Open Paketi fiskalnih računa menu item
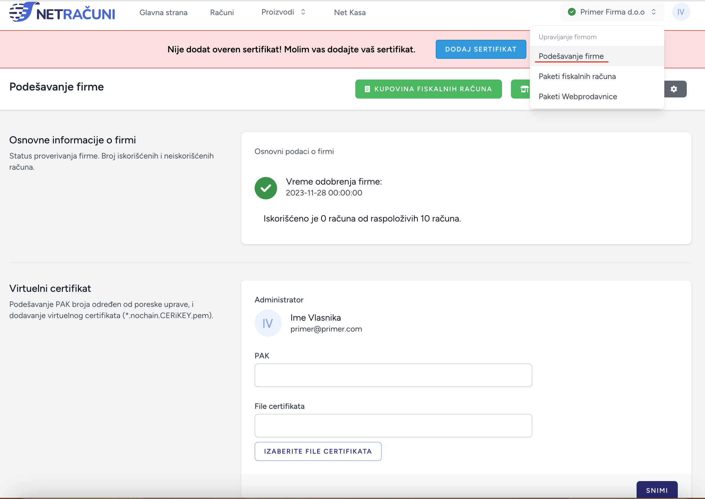 pyautogui.click(x=577, y=76)
